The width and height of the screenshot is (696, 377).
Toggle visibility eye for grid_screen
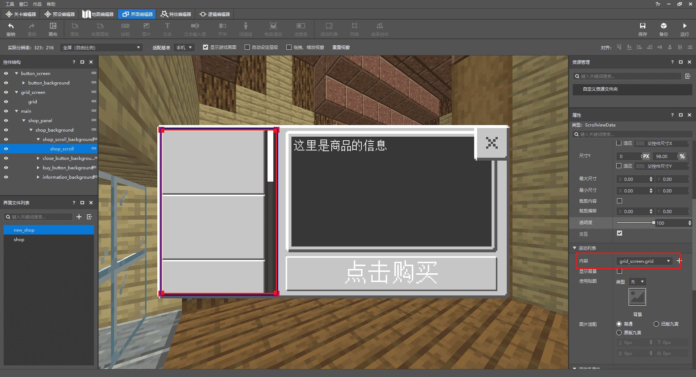pos(6,92)
